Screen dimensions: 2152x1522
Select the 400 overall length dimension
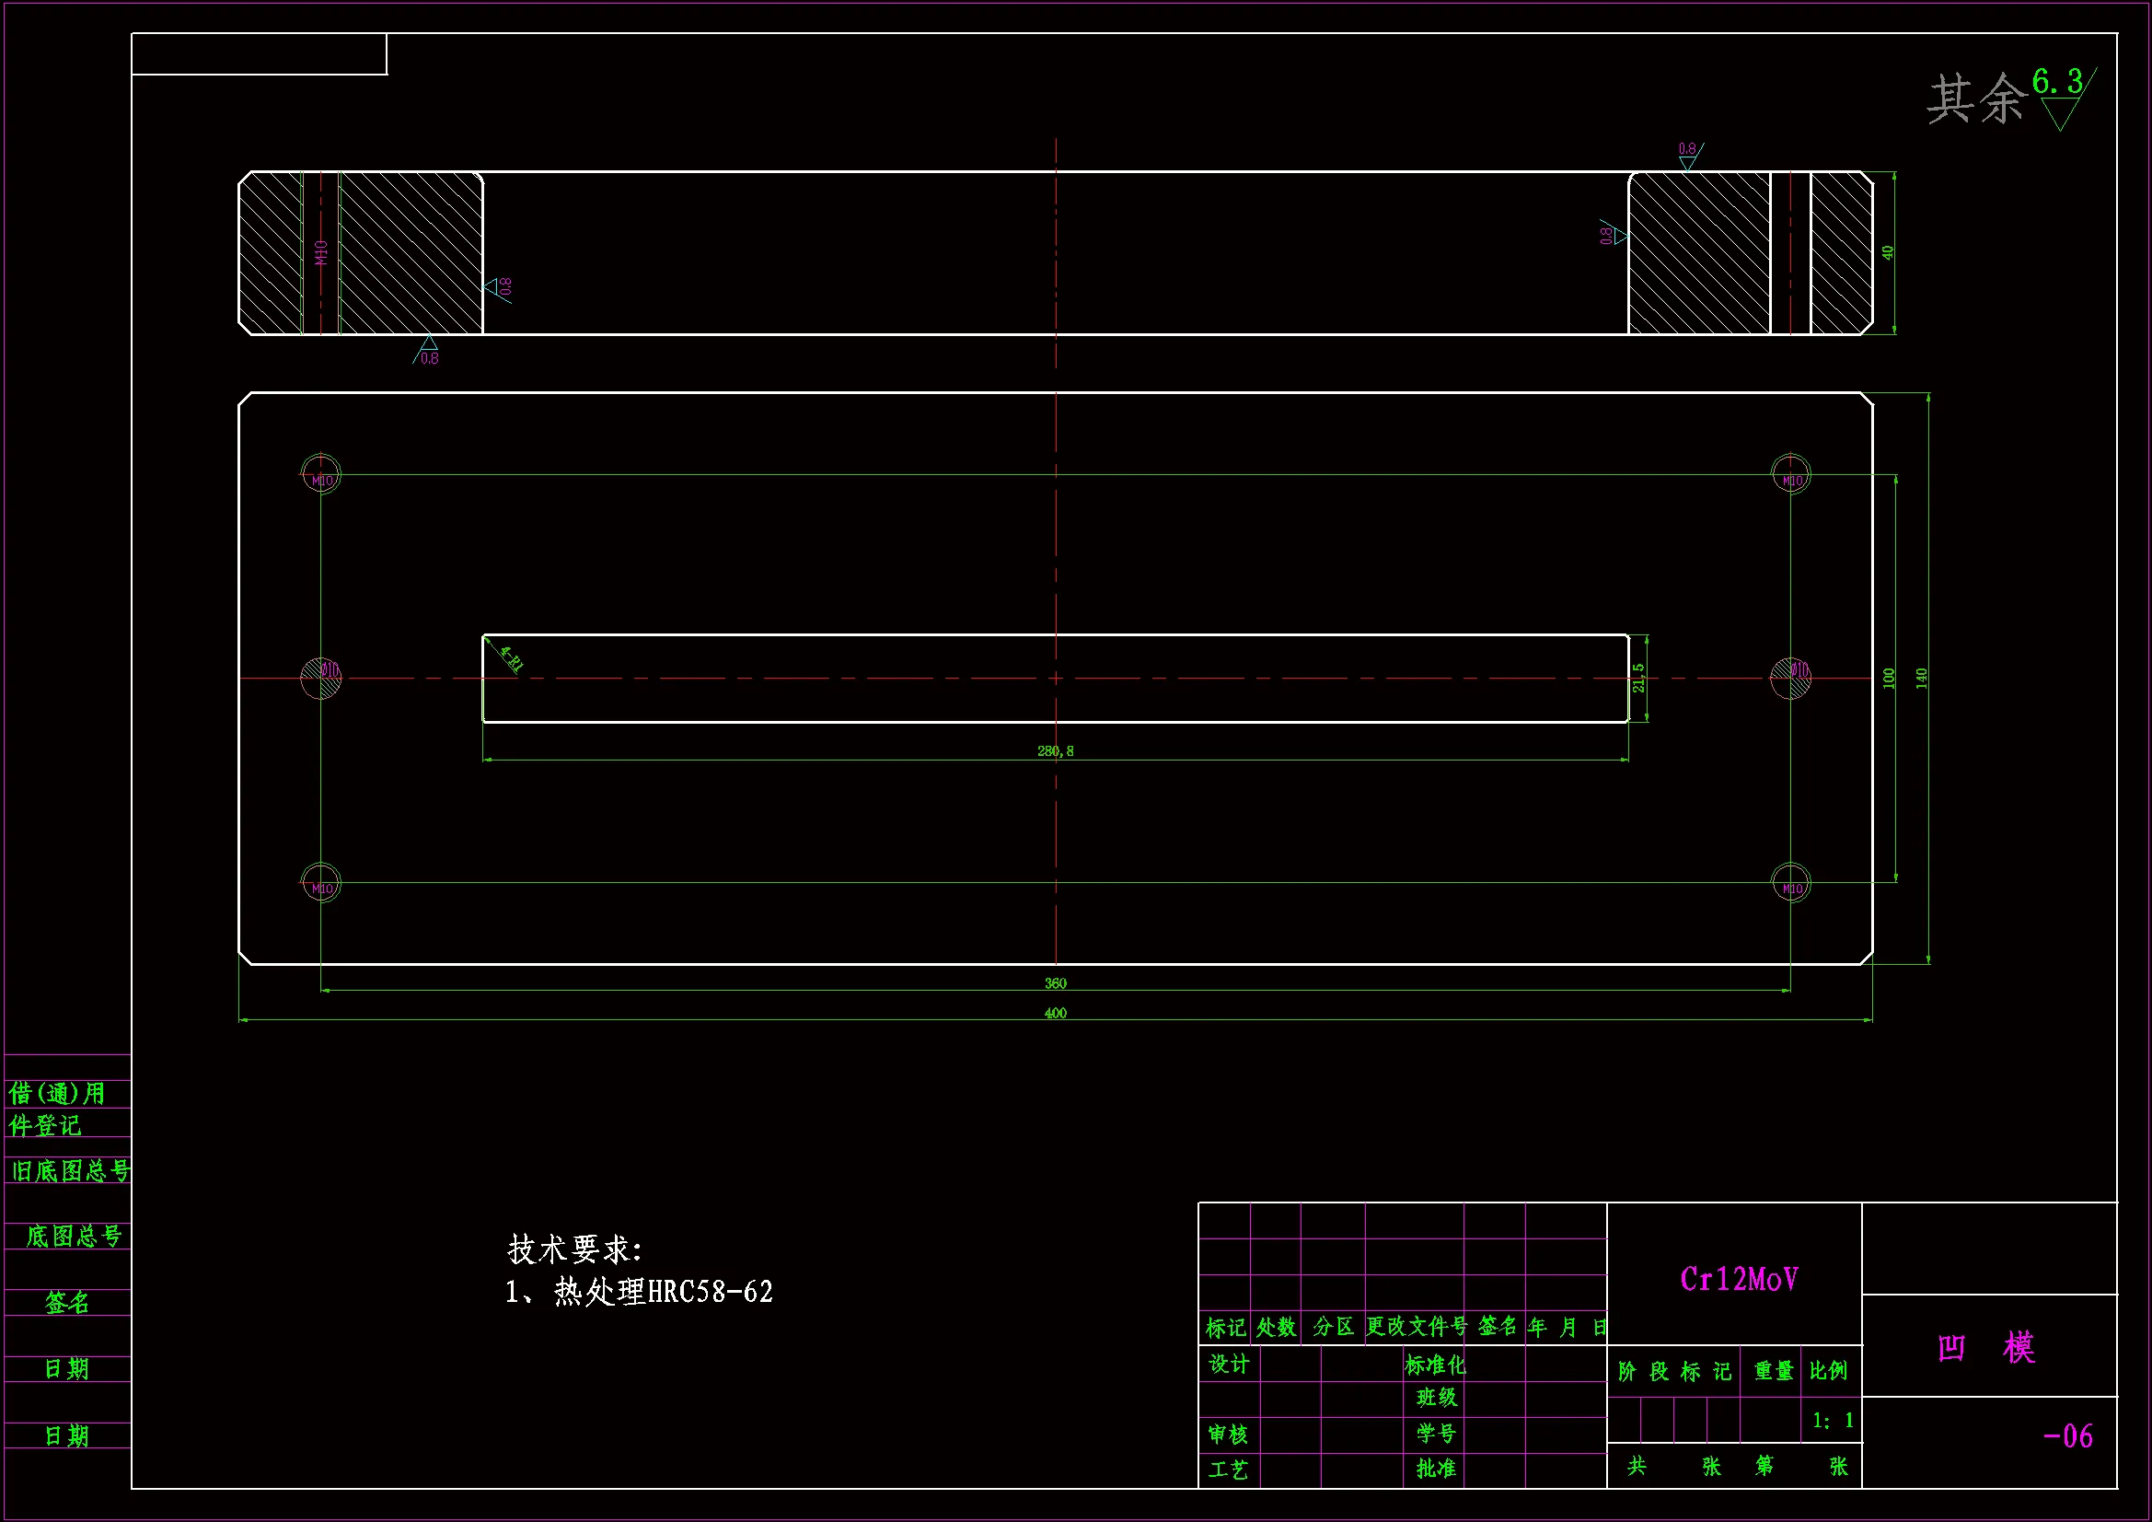point(1056,1014)
